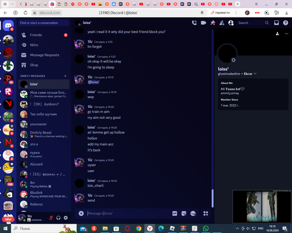
Task: Open browser three-dot menu near translate
Action: click(236, 13)
